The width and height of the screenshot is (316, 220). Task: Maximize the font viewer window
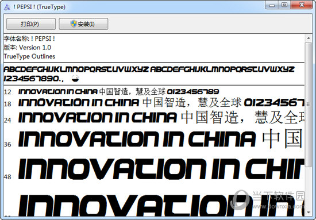click(x=284, y=5)
